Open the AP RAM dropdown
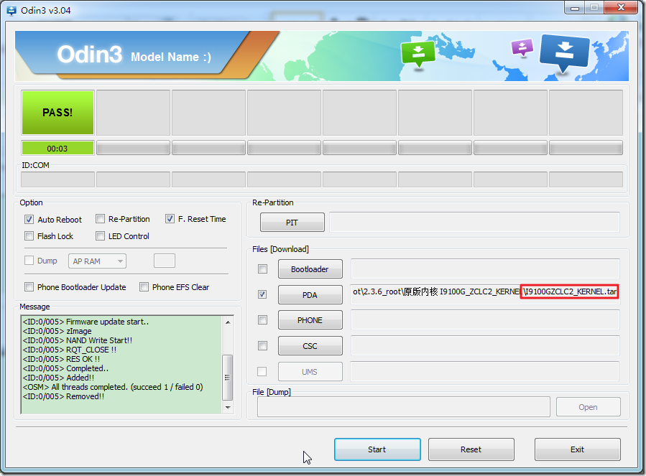This screenshot has width=646, height=476. pos(97,261)
